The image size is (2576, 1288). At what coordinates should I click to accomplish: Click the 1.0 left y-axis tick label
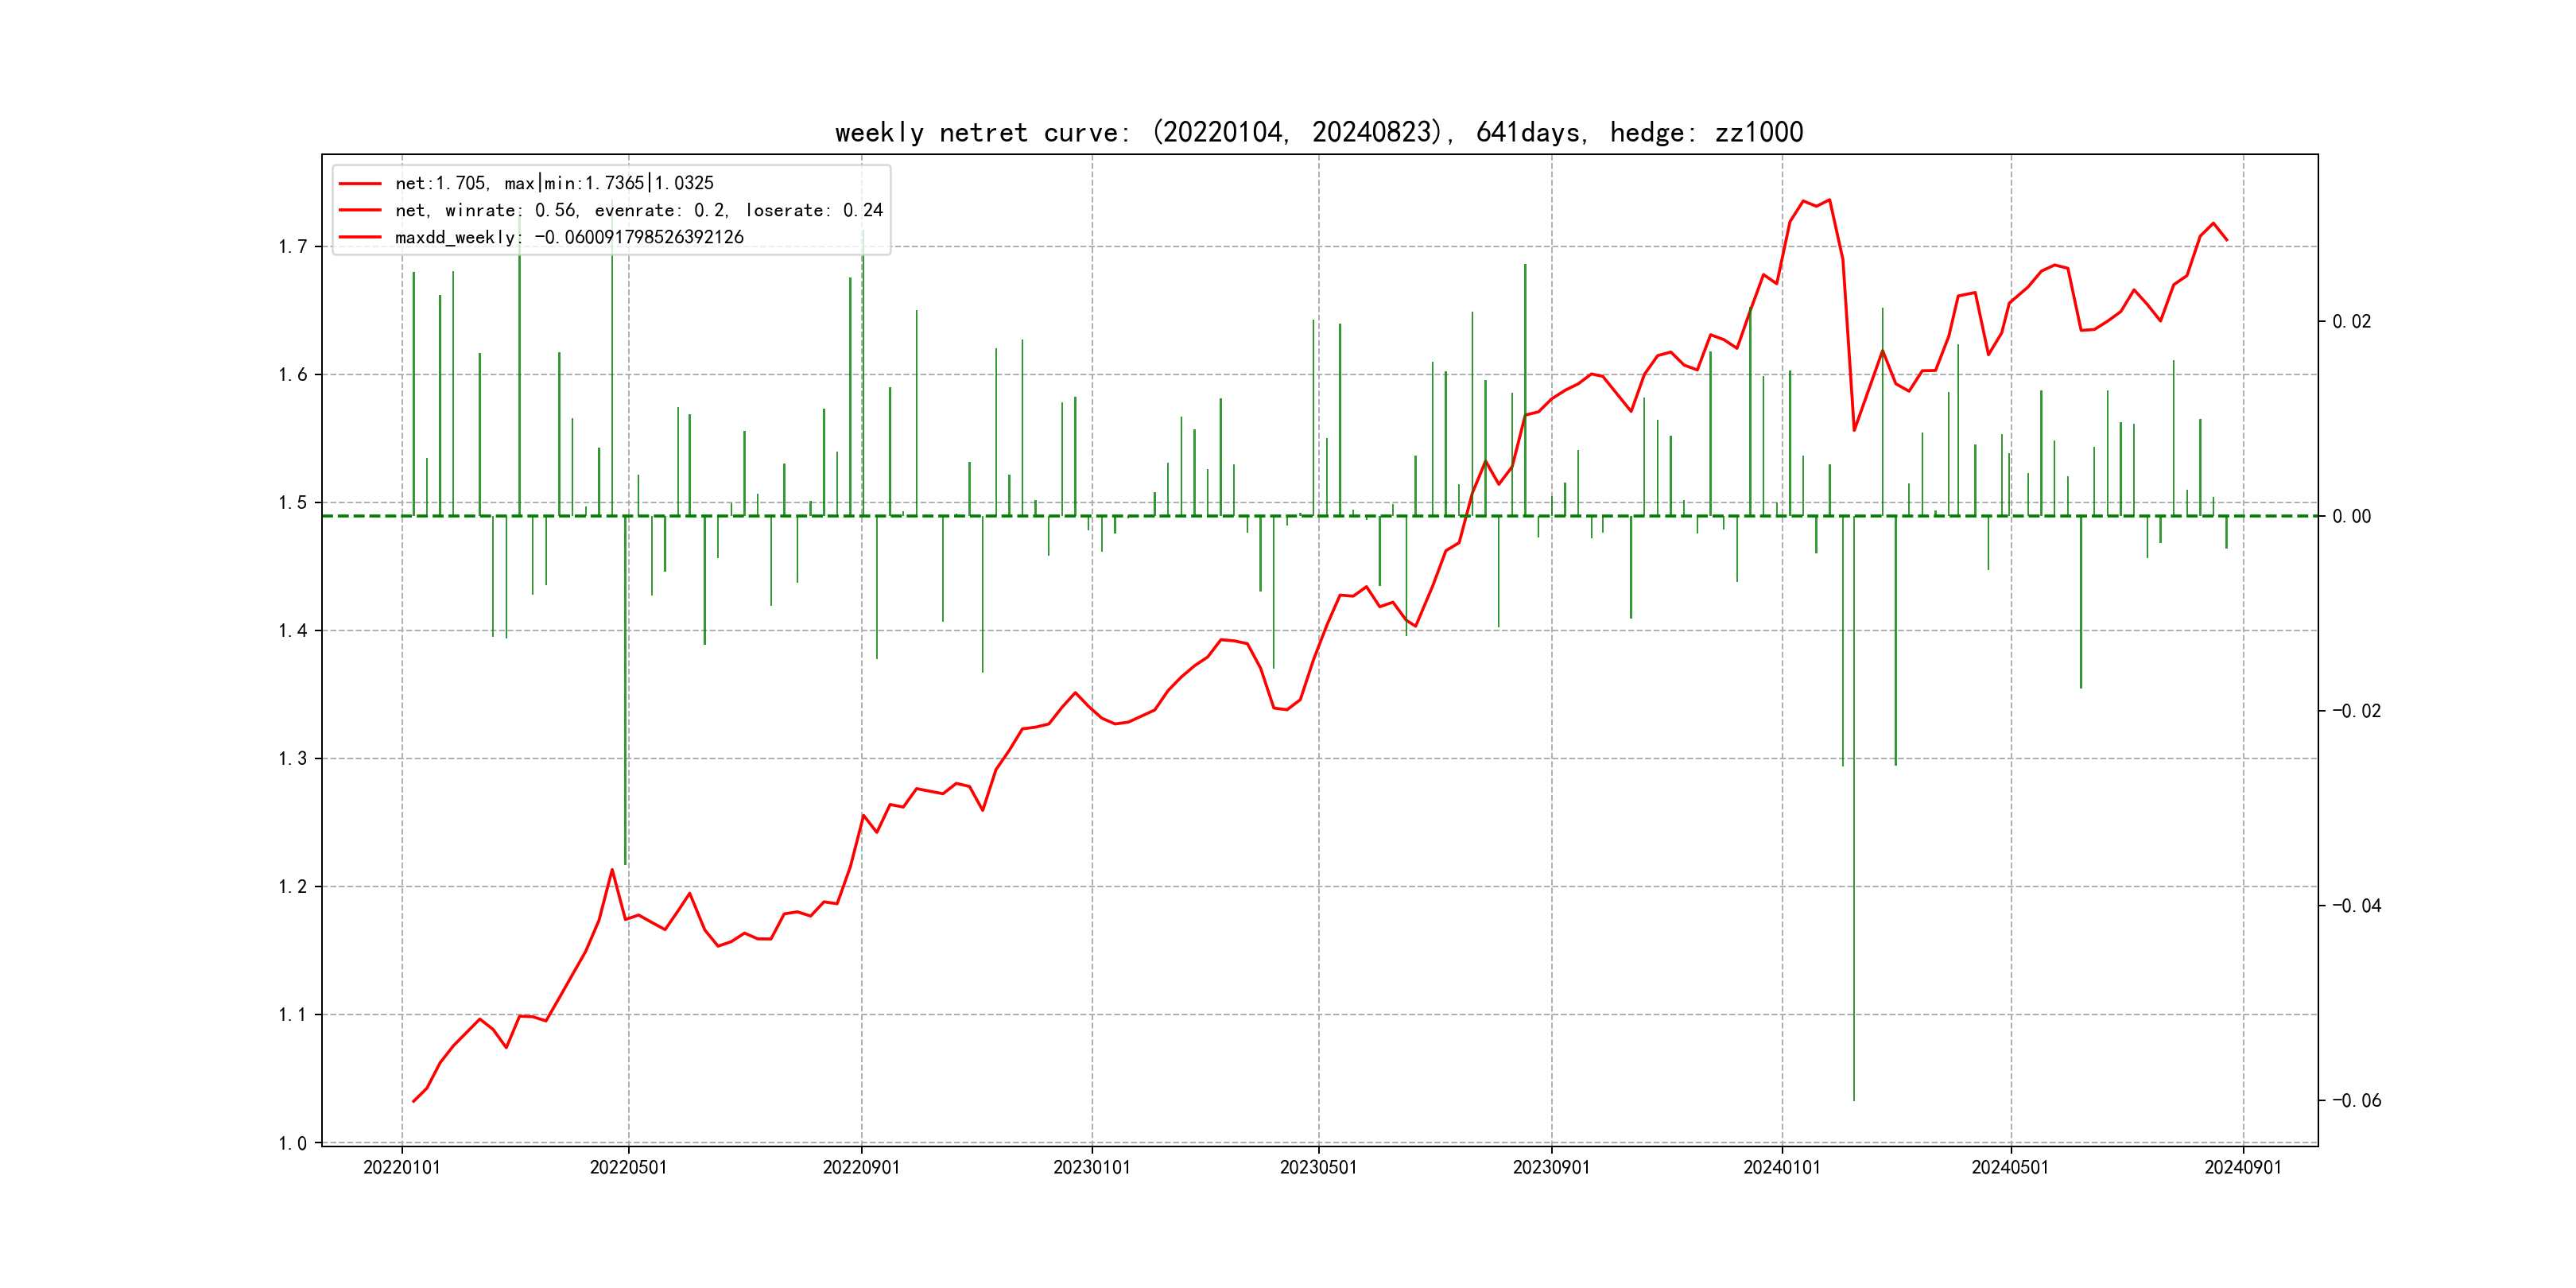click(293, 1143)
